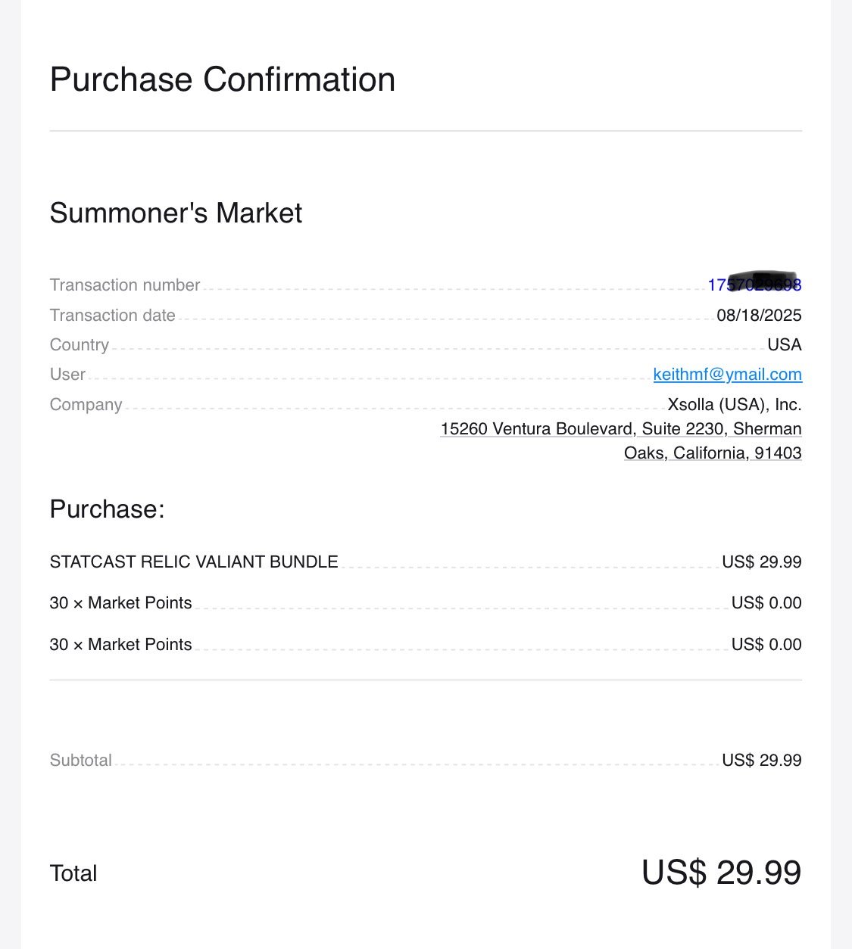Screen dimensions: 852x949
Task: Select the User field label
Action: (67, 375)
